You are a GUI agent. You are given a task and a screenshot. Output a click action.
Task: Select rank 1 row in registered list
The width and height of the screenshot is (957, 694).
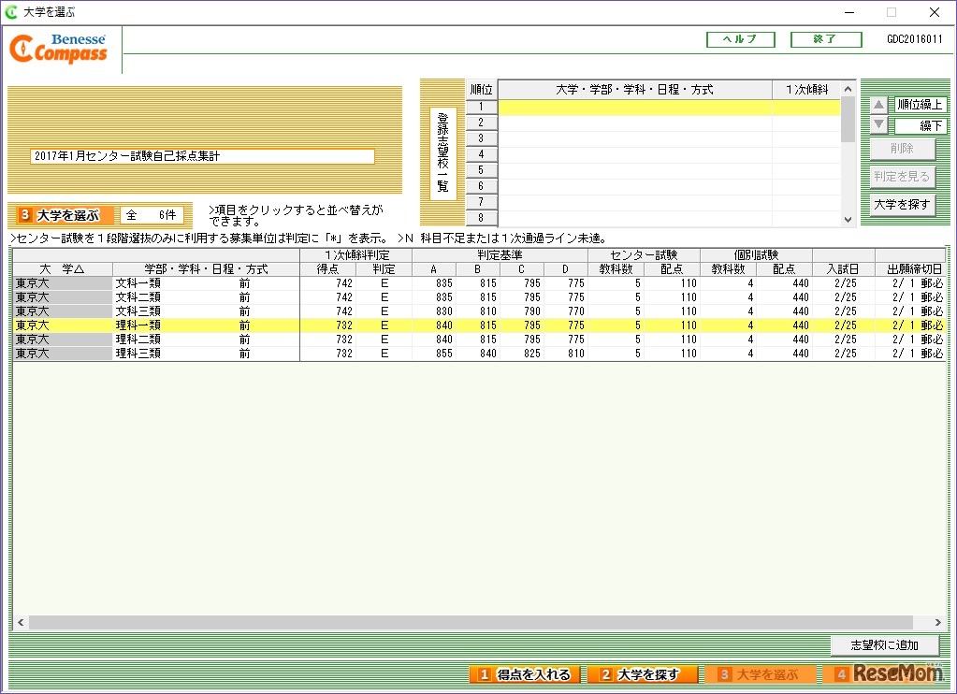point(668,108)
